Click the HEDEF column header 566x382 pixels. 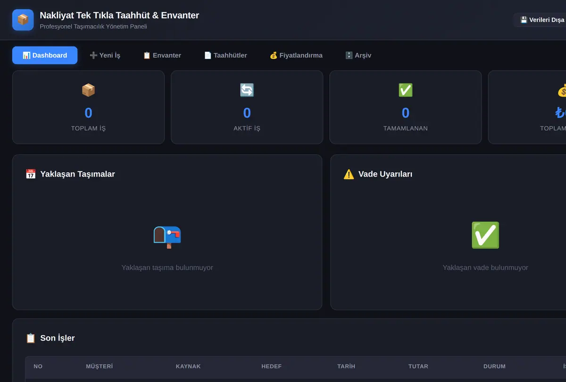[272, 366]
